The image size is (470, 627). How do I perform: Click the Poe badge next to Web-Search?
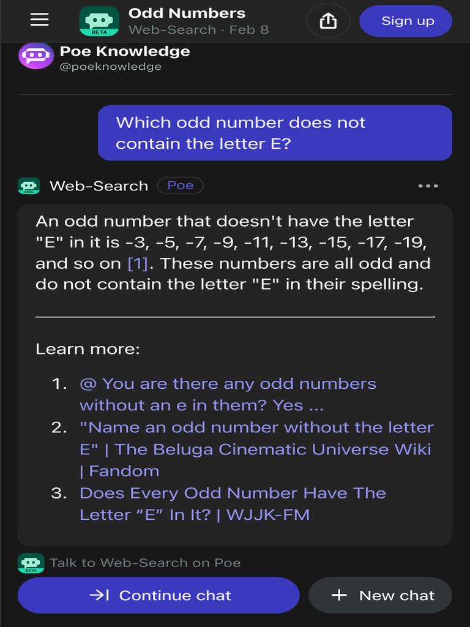(180, 186)
